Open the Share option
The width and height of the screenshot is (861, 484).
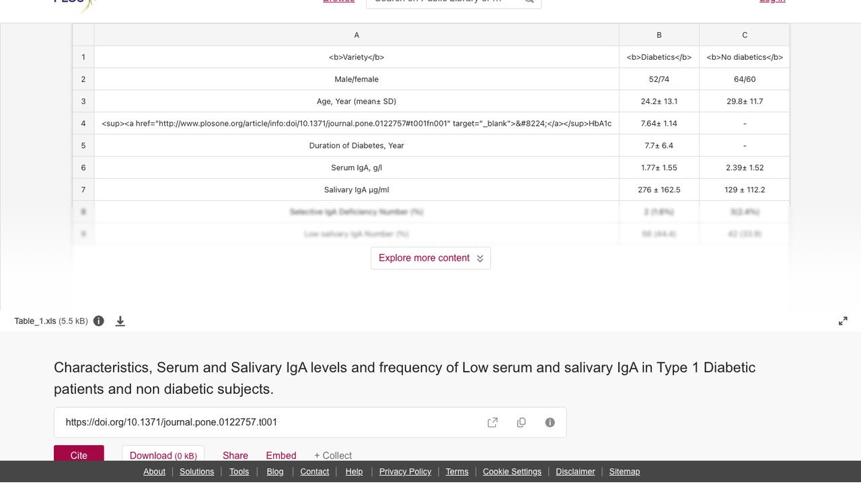click(235, 455)
